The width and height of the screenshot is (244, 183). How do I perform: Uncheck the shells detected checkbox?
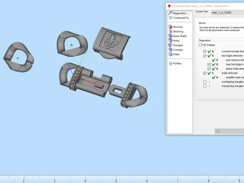(205, 73)
